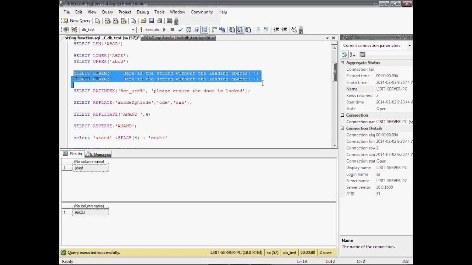Open the SQL editor toolbar options arrow

point(301,30)
